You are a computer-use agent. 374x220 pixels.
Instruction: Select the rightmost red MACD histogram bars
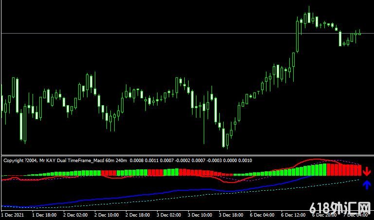click(344, 170)
